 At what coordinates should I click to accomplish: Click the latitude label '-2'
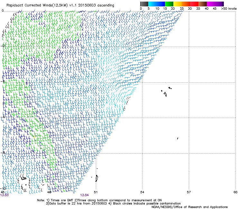pyautogui.click(x=3, y=46)
